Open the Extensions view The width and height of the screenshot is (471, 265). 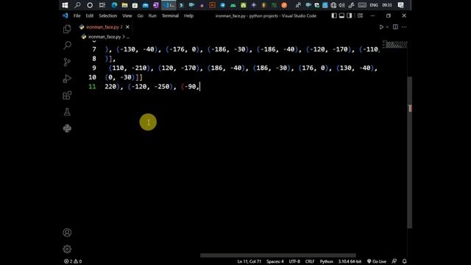coord(67,95)
